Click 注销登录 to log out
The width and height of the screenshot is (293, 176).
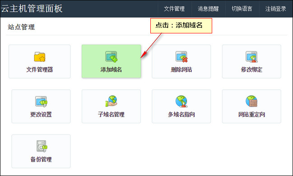click(x=276, y=9)
